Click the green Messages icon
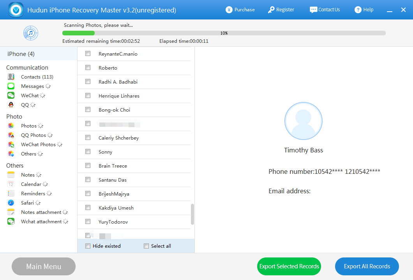The width and height of the screenshot is (413, 280). point(11,86)
